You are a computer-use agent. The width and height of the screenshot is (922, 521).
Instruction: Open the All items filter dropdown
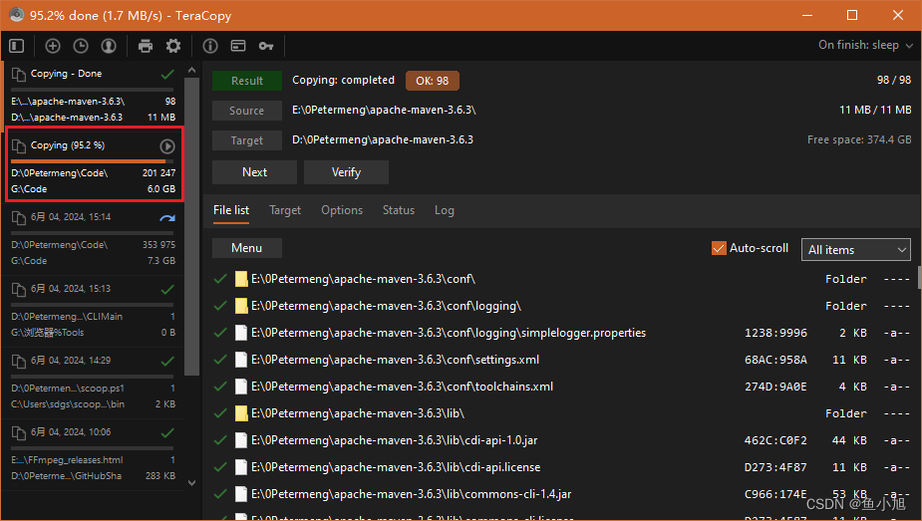point(855,250)
